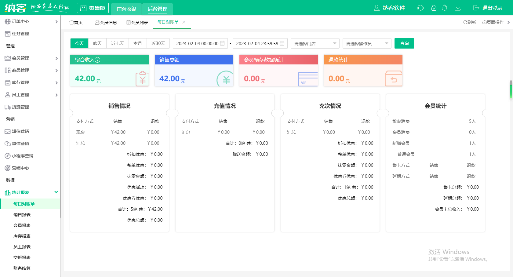Select the 昨天 date filter

click(97, 43)
